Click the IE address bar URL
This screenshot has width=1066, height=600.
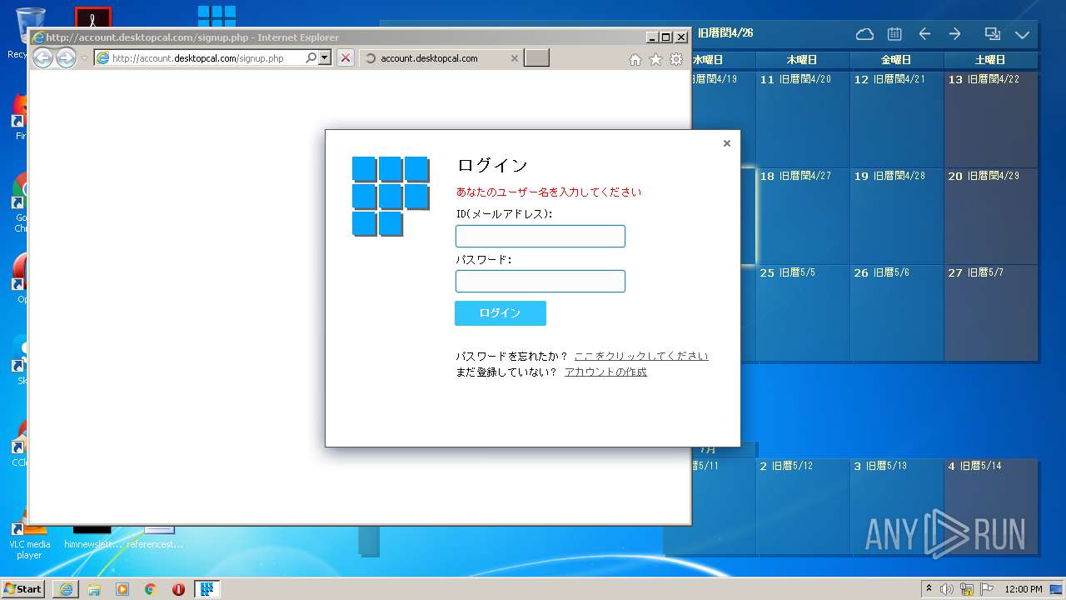pyautogui.click(x=197, y=58)
